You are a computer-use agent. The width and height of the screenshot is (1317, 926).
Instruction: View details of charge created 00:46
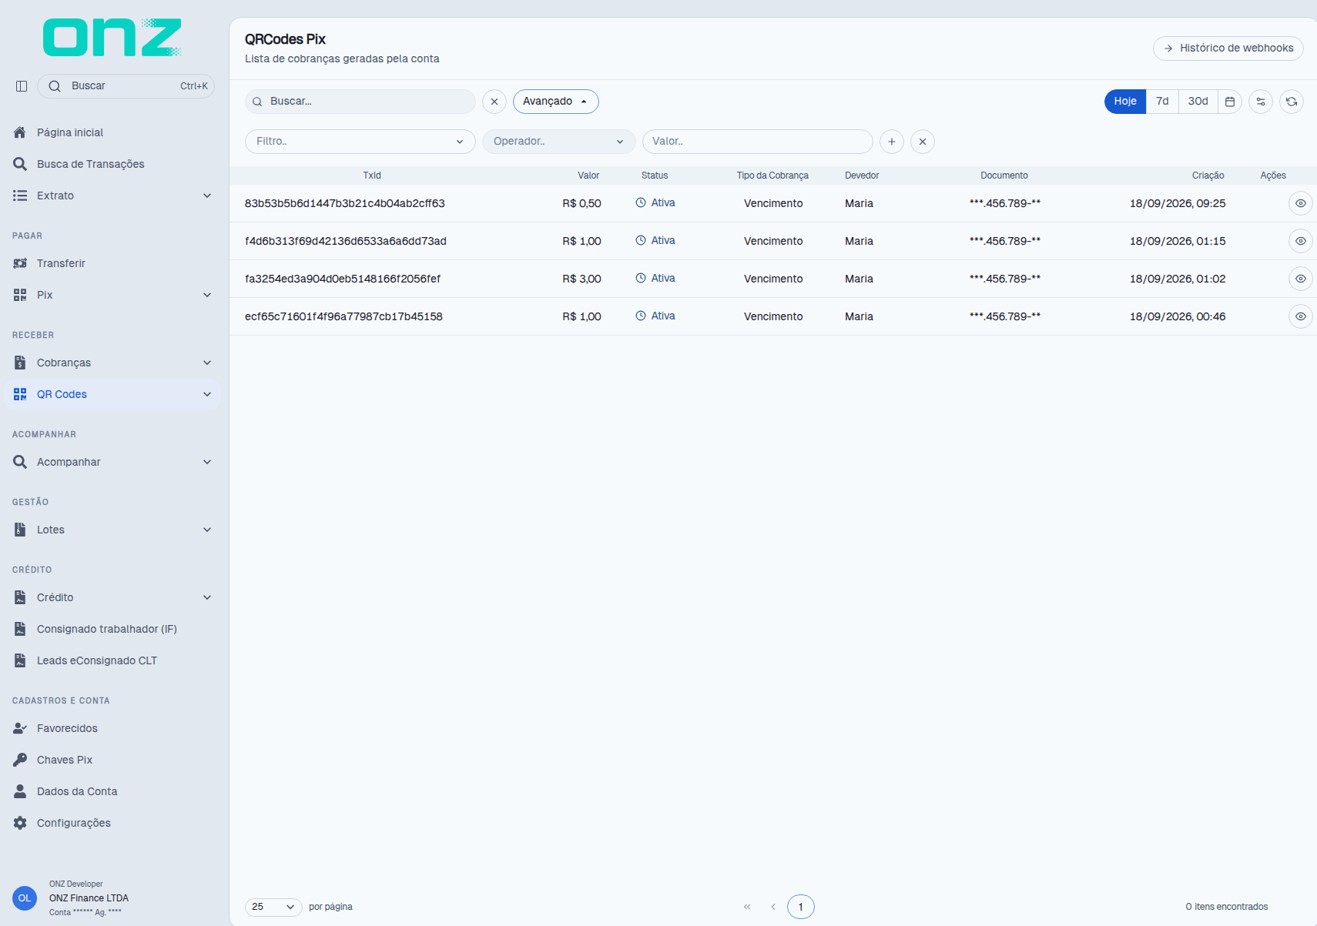point(1301,316)
